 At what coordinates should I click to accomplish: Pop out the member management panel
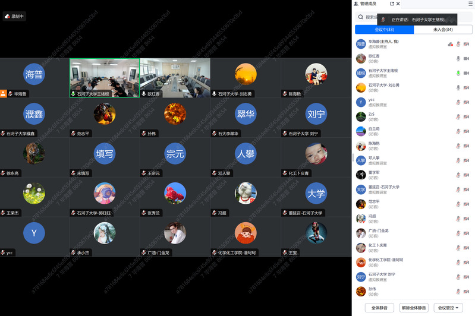(392, 4)
